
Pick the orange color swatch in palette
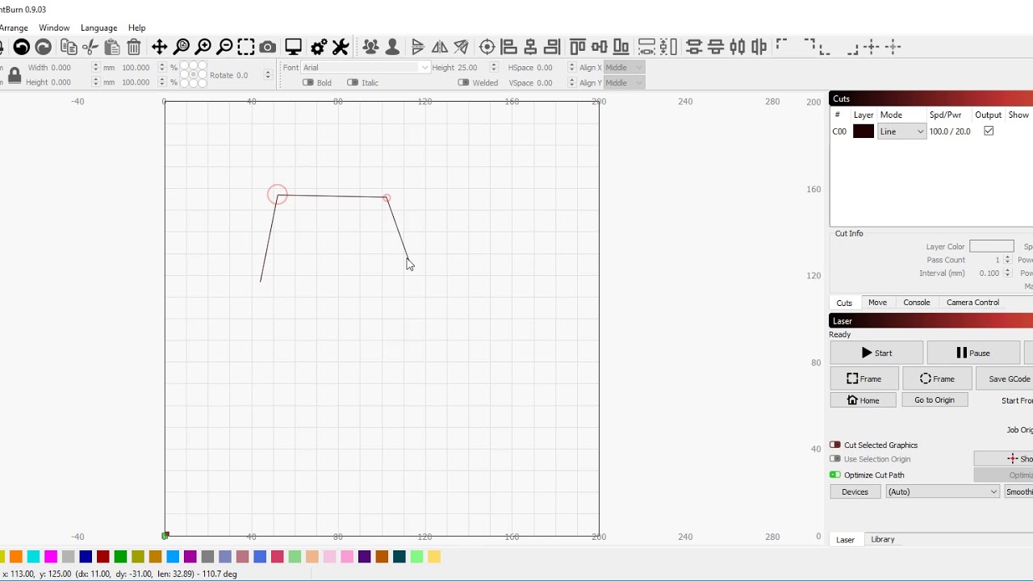[16, 556]
